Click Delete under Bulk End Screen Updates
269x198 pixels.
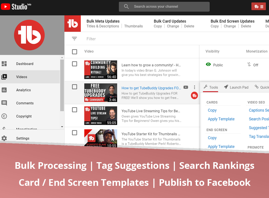coord(246,26)
